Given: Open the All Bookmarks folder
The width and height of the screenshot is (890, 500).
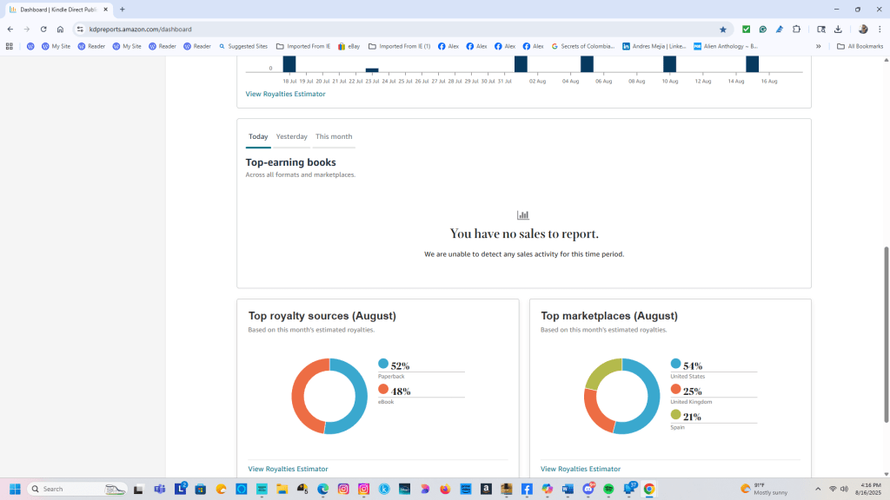Looking at the screenshot, I should [x=860, y=46].
